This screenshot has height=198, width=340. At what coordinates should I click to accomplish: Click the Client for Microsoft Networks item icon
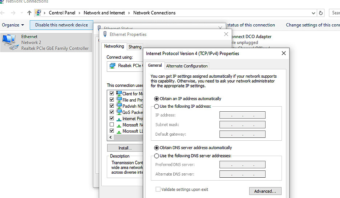pyautogui.click(x=119, y=94)
